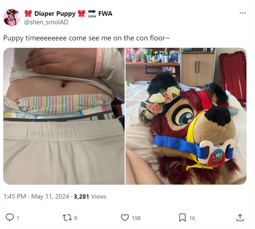Bookmark this post with the bookmark icon
255x229 pixels.
[x=182, y=218]
